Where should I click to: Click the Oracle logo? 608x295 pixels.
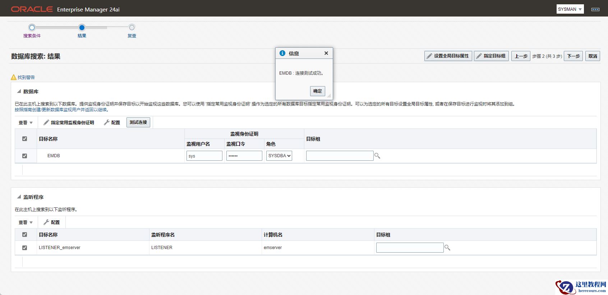click(x=32, y=9)
